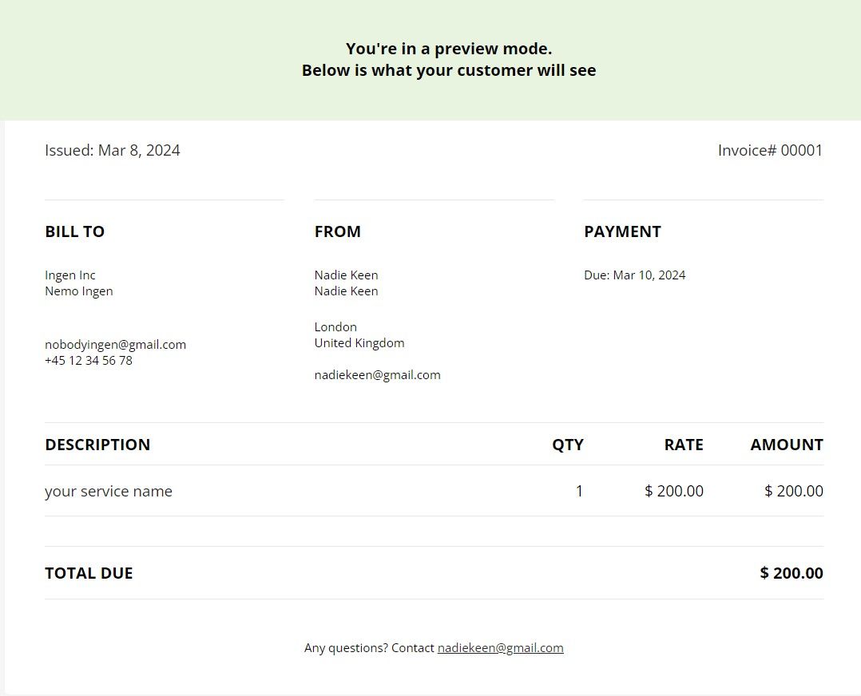Viewport: 861px width, 696px height.
Task: Select the 'London' city line
Action: tap(335, 327)
